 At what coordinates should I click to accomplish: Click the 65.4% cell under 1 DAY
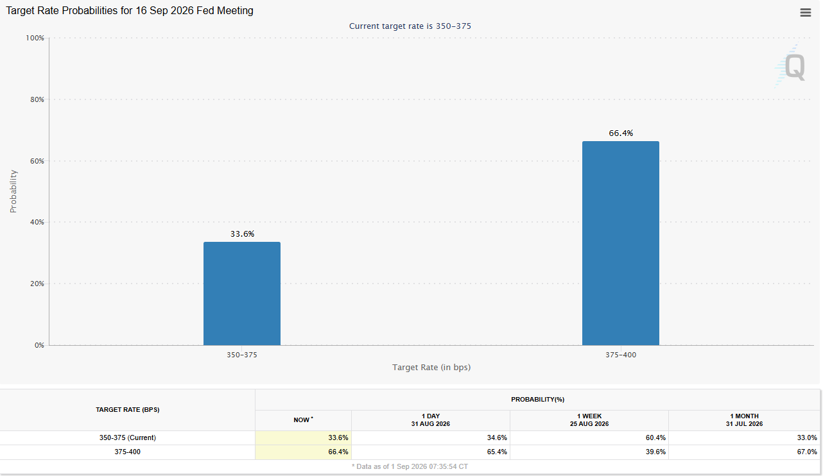pos(431,452)
